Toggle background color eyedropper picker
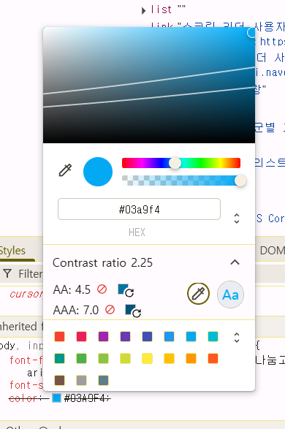The height and width of the screenshot is (429, 285). click(x=198, y=294)
